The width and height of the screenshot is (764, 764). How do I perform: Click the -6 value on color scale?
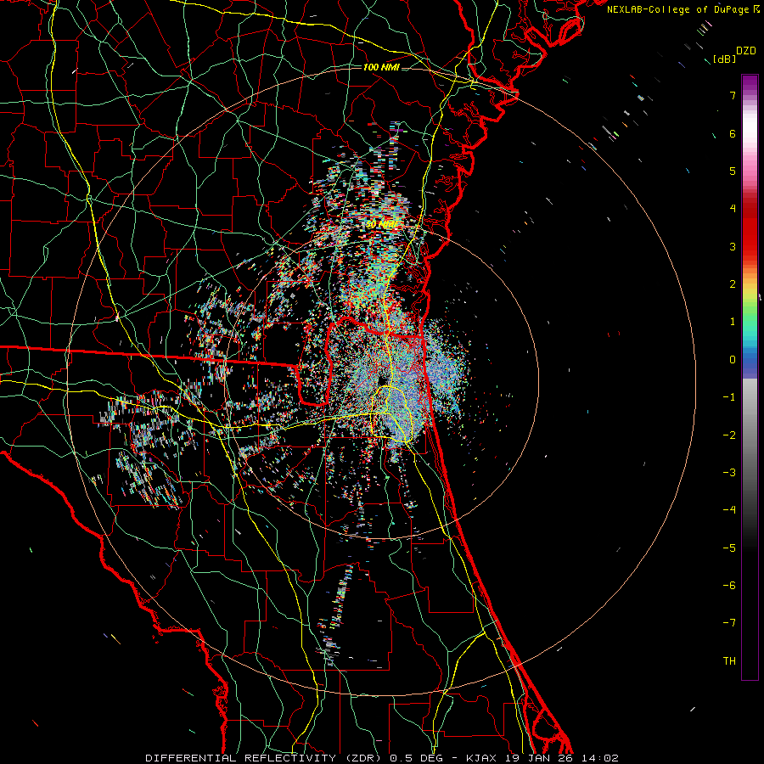729,586
